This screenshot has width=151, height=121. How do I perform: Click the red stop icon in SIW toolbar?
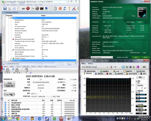click(x=28, y=8)
